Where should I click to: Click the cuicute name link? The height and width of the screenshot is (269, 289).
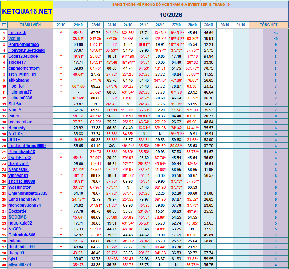click(15, 241)
